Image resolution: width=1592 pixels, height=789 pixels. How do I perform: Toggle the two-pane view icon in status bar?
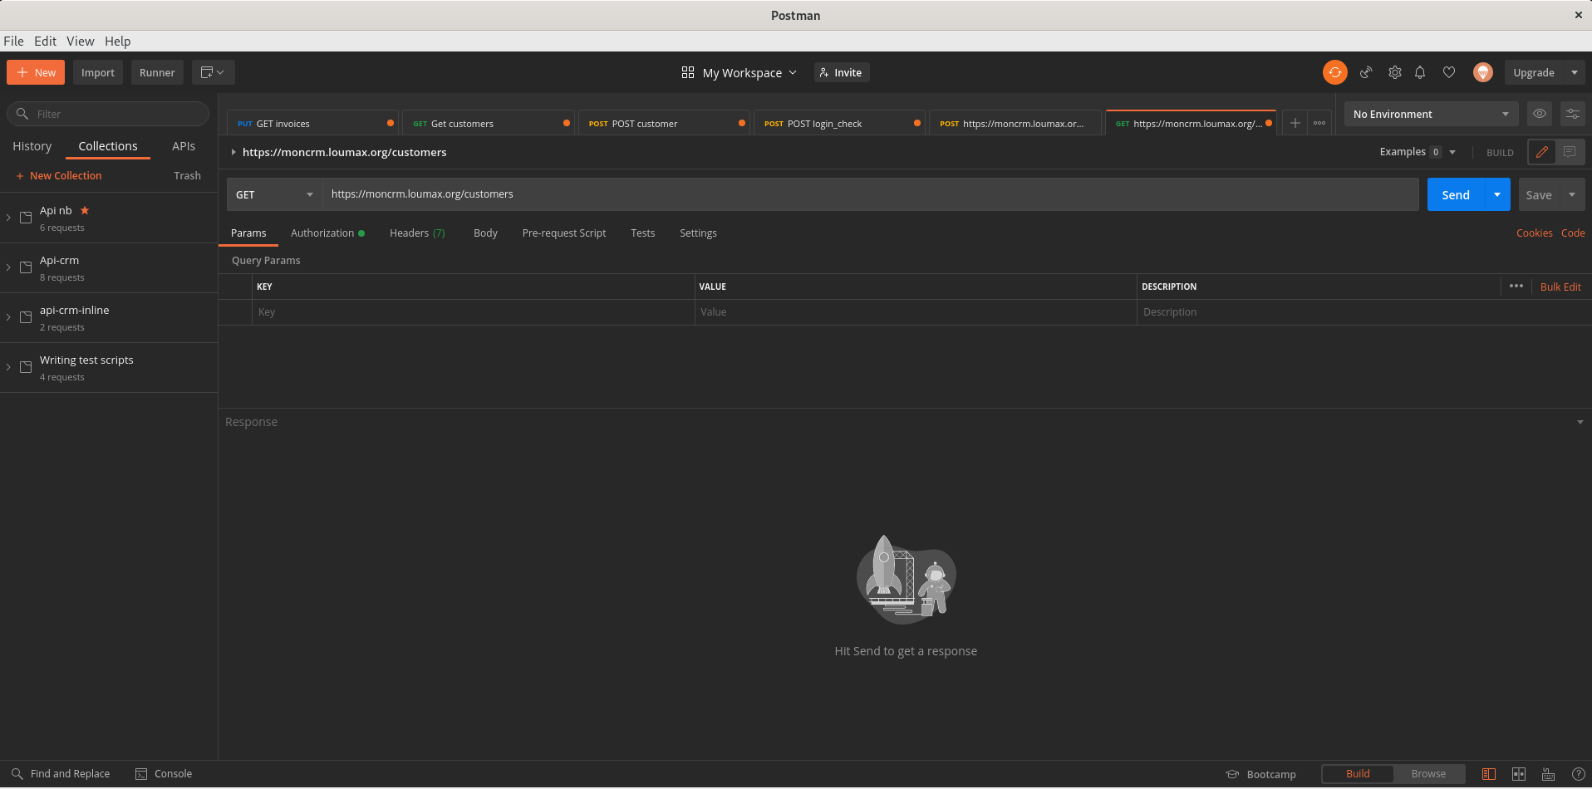click(1518, 774)
